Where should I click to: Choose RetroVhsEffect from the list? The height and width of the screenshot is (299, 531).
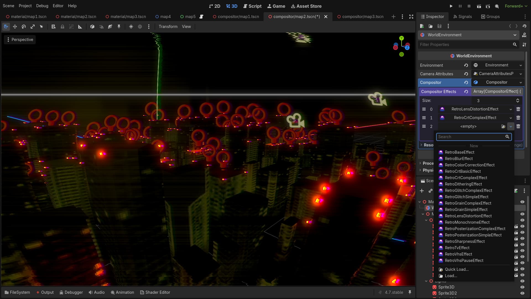point(458,254)
